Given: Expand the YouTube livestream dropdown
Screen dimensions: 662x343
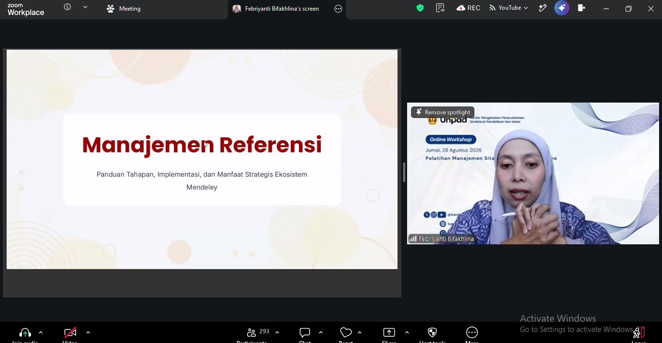Looking at the screenshot, I should click(x=508, y=8).
